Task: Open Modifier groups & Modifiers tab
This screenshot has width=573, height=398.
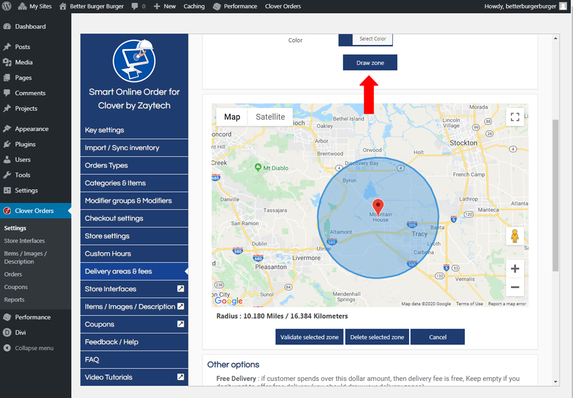Action: click(134, 201)
